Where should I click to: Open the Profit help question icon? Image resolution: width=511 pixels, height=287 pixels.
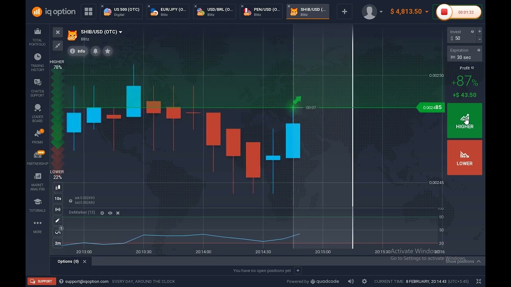[x=472, y=68]
